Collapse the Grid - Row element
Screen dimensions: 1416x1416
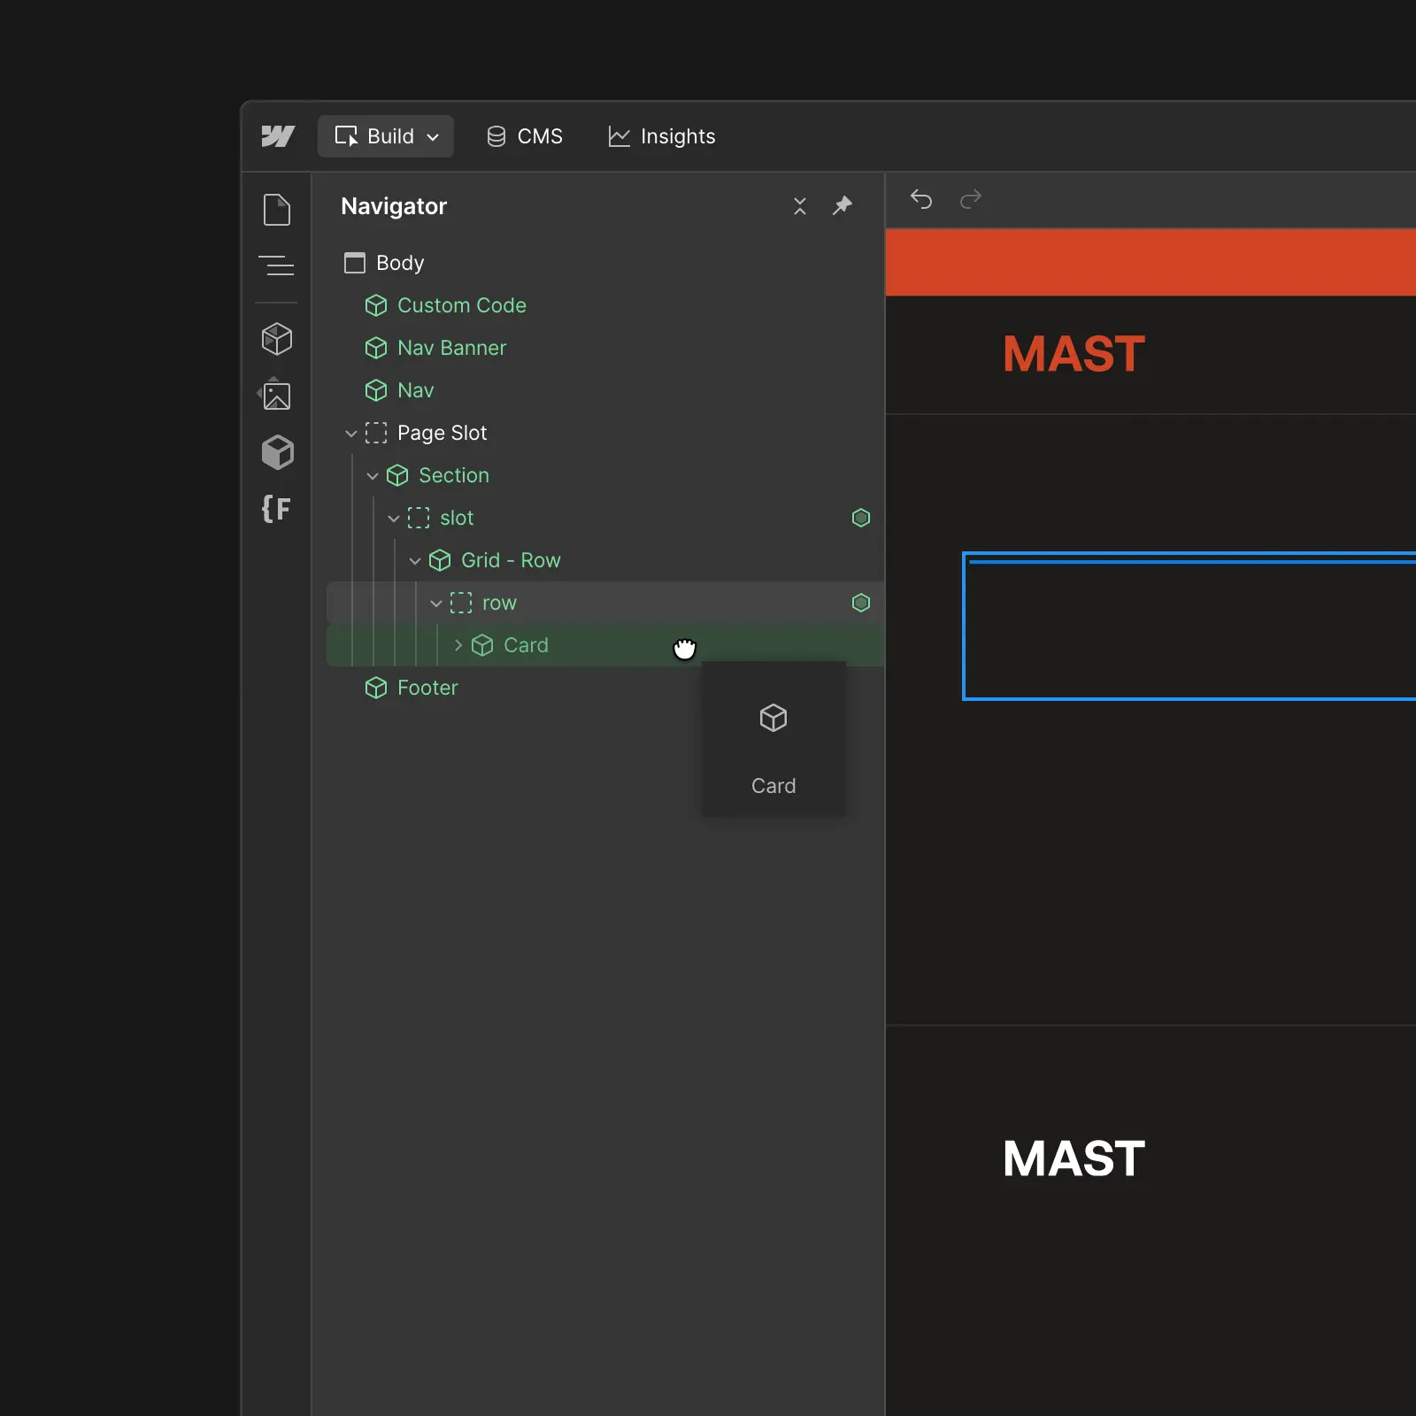415,560
